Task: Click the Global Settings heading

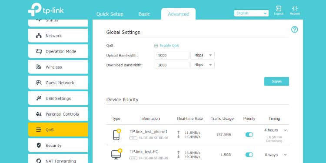Action: click(123, 32)
